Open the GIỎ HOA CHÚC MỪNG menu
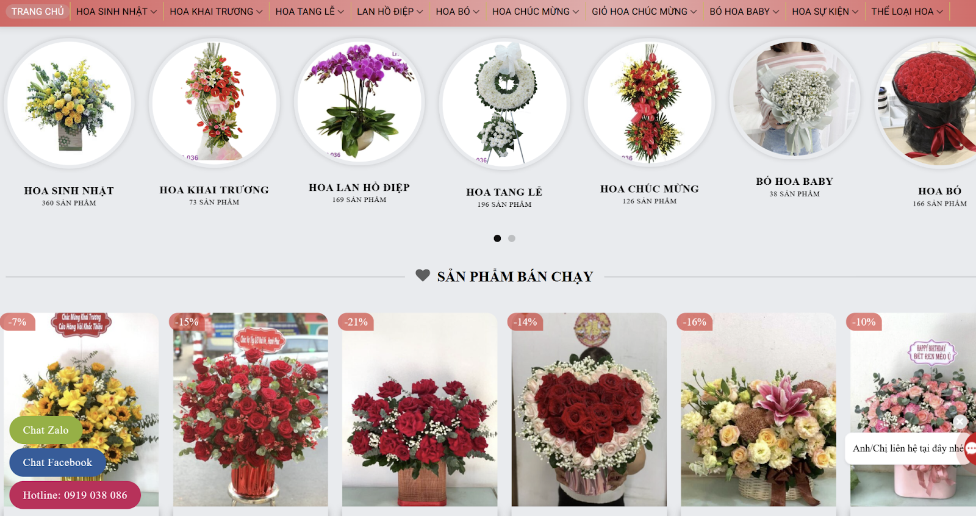This screenshot has height=516, width=976. (x=644, y=12)
